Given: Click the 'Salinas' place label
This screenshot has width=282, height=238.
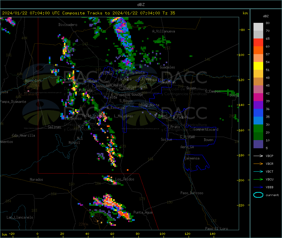Looking at the screenshot, I should coord(54,127).
